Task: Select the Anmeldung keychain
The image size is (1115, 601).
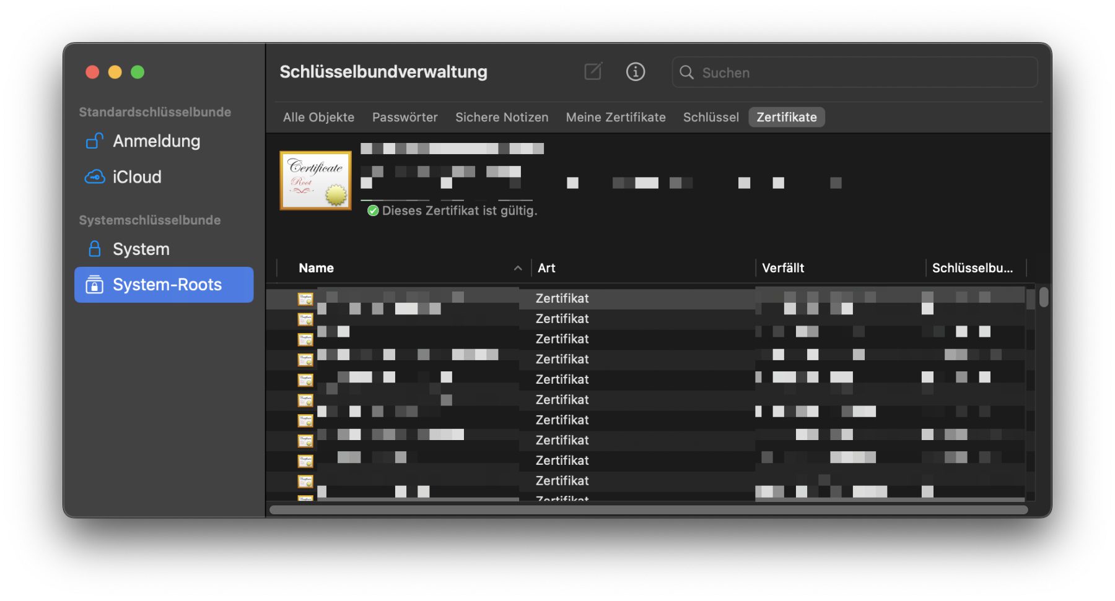Action: coord(156,141)
